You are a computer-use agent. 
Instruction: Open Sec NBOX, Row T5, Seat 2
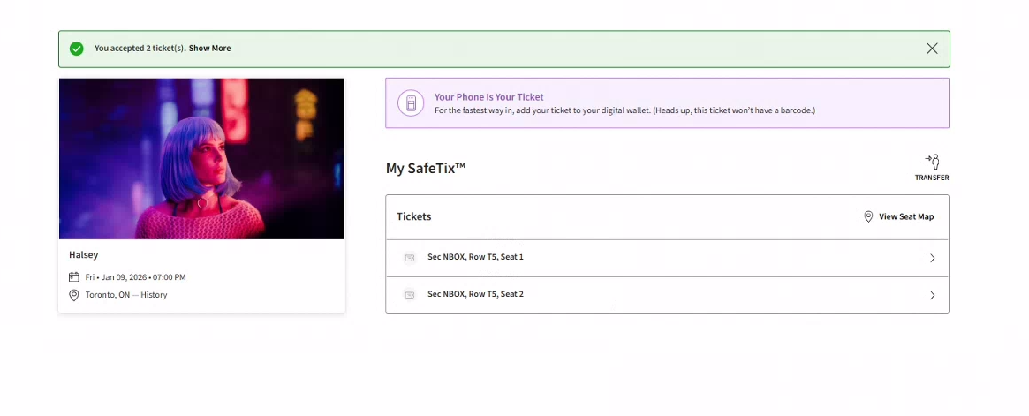click(475, 294)
